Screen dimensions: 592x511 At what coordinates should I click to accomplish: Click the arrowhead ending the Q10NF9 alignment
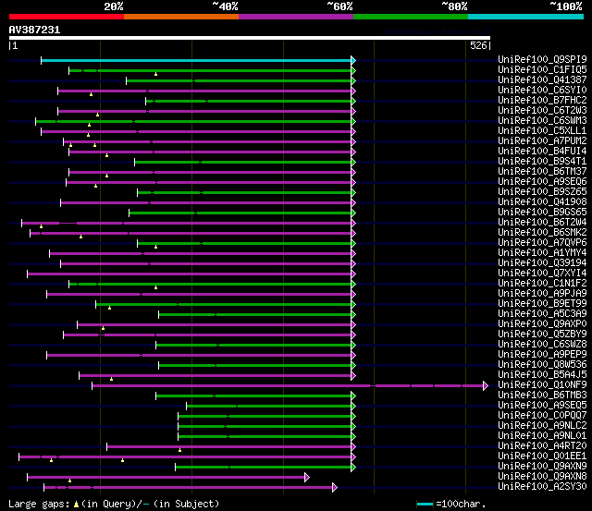pyautogui.click(x=486, y=385)
